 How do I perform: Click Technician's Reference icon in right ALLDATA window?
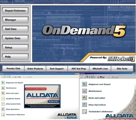85,112
